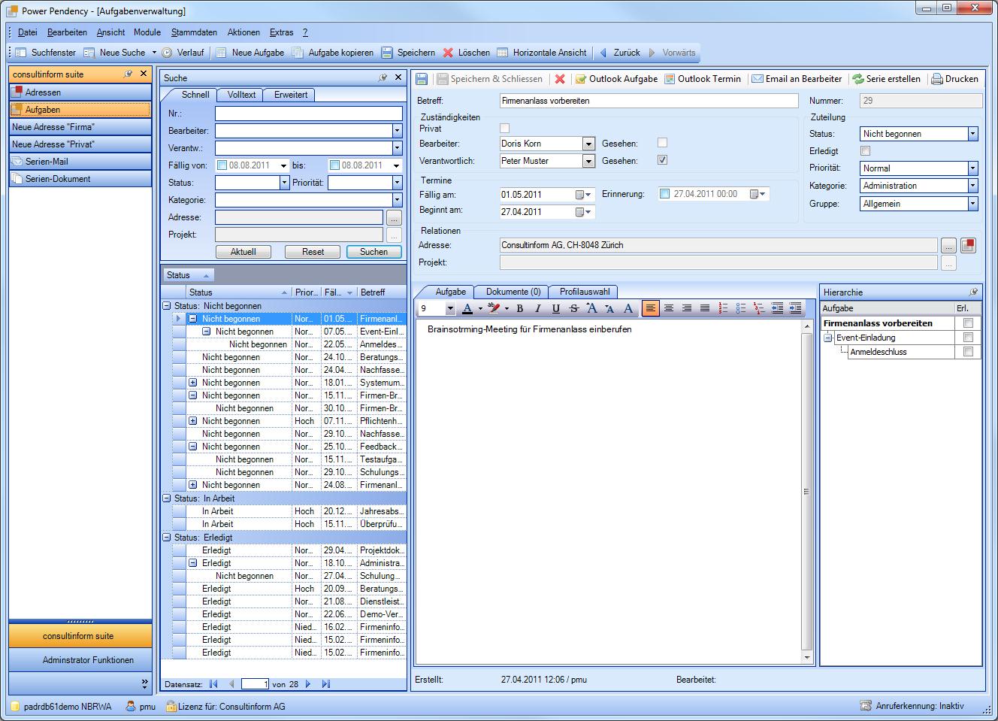Go back with Zurück arrow
The image size is (998, 721).
619,53
